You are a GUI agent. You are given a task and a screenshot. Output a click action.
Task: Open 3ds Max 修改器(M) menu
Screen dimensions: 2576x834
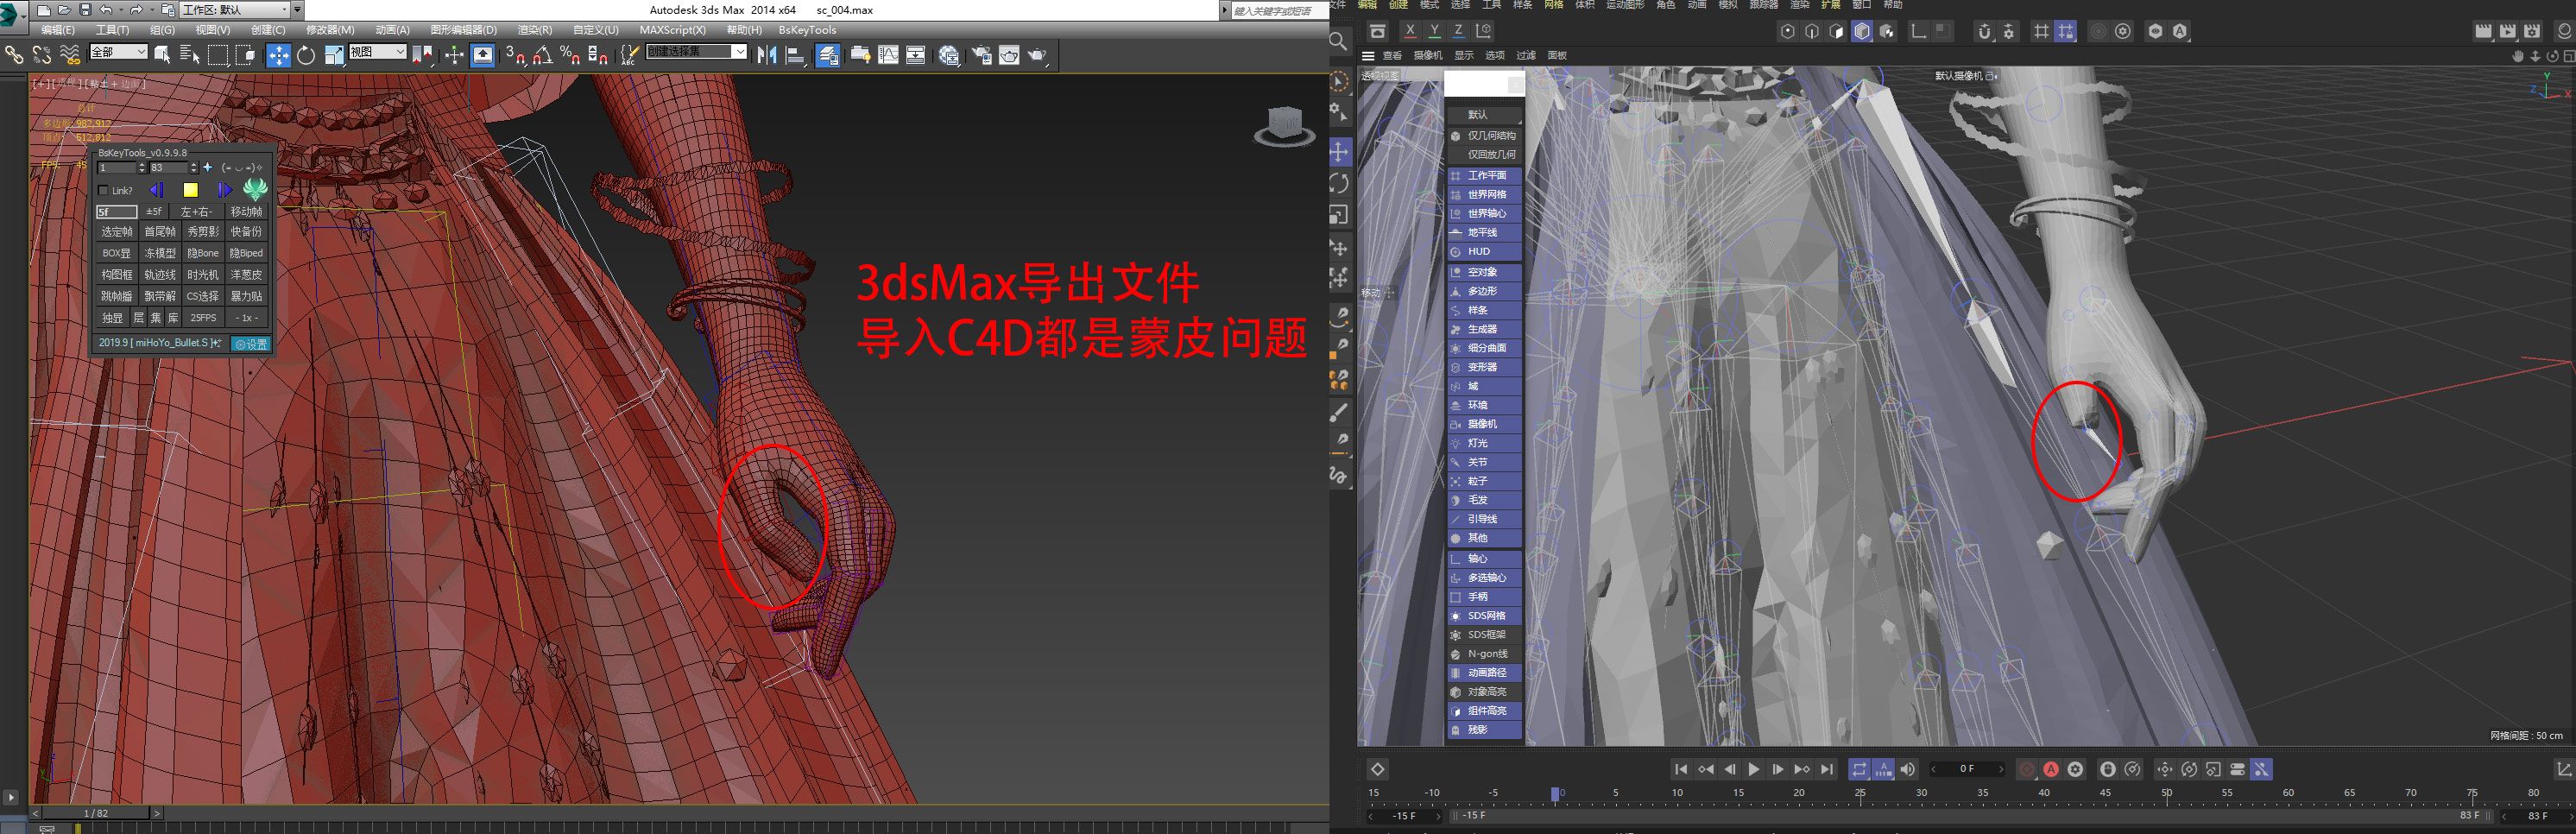point(330,30)
